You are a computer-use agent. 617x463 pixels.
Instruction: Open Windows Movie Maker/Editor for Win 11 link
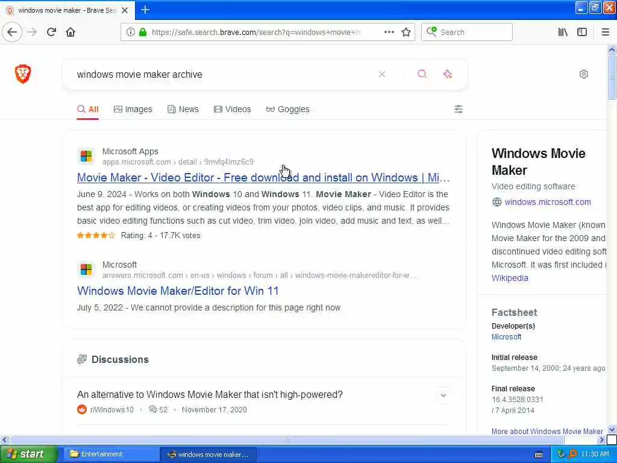tap(178, 291)
